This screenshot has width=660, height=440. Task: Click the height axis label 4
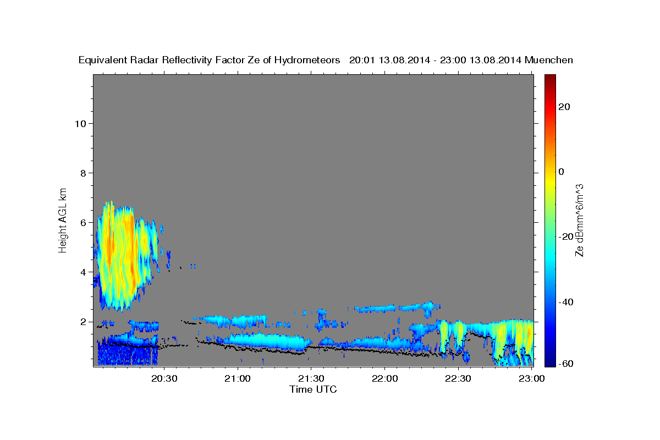pos(83,272)
